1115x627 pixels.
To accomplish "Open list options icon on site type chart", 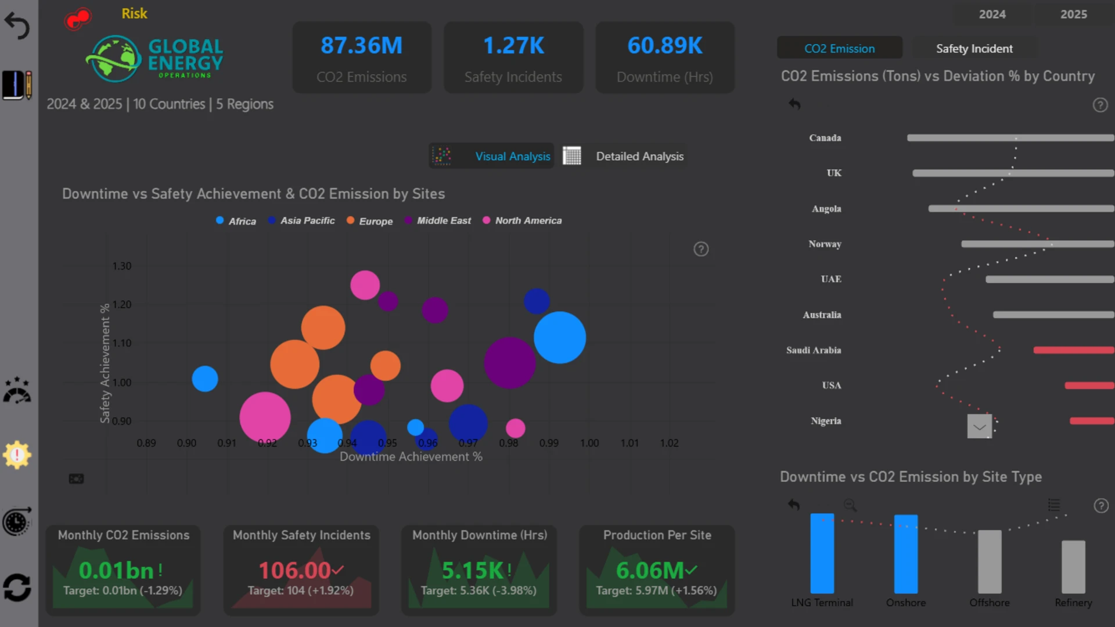I will click(1054, 505).
